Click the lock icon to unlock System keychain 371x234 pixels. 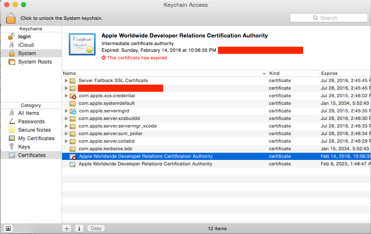pyautogui.click(x=11, y=18)
